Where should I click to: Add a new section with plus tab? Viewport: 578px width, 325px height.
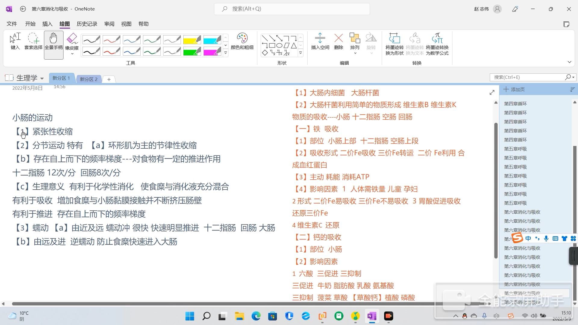[109, 79]
